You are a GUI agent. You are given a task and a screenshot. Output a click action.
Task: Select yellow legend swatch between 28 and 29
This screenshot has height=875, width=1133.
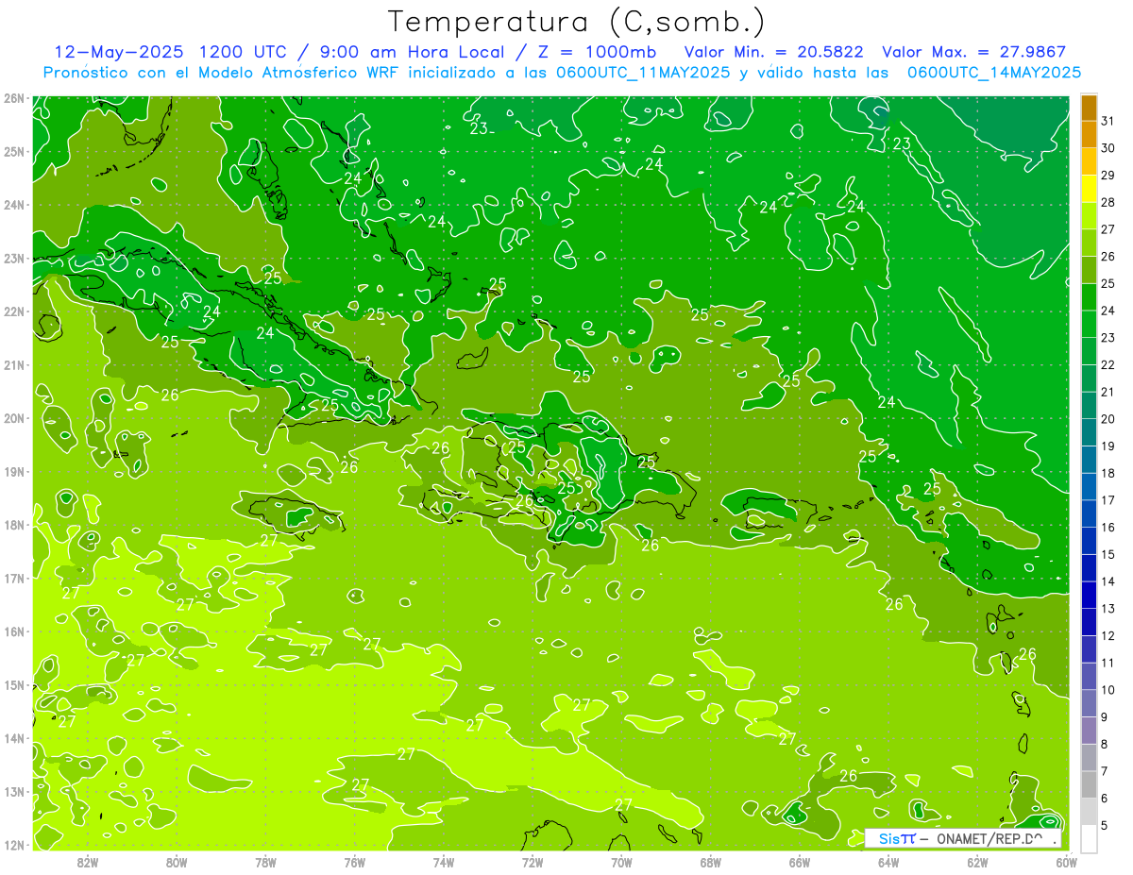pos(1089,188)
